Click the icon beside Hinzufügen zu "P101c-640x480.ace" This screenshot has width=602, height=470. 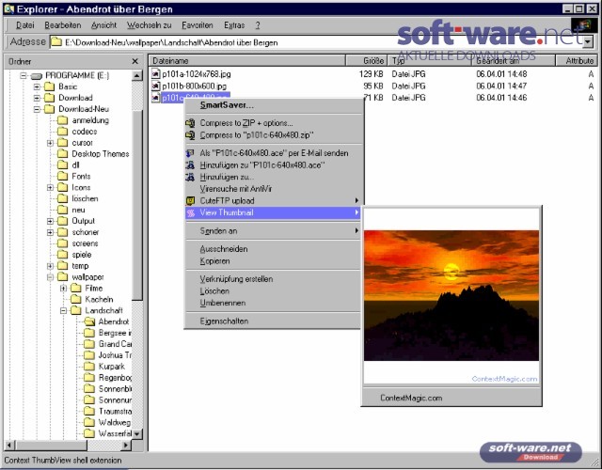click(190, 165)
